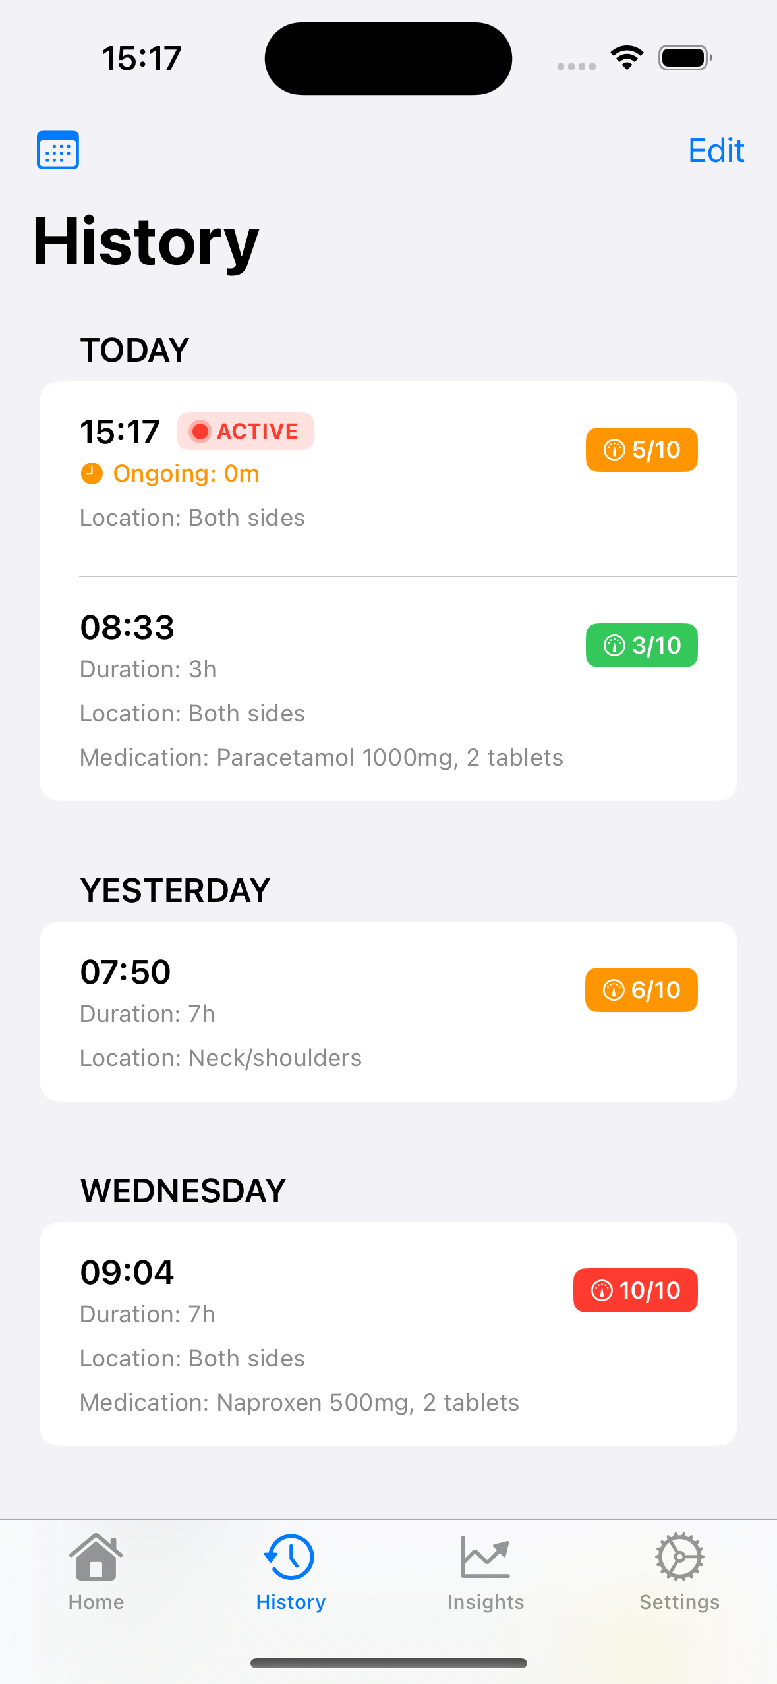
Task: Tap the red ACTIVE status badge
Action: pyautogui.click(x=245, y=432)
